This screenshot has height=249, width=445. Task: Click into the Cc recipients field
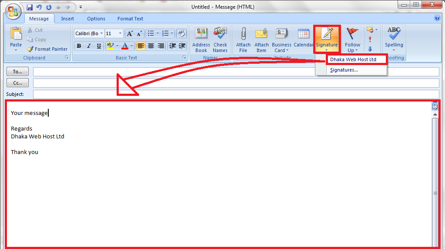point(236,83)
